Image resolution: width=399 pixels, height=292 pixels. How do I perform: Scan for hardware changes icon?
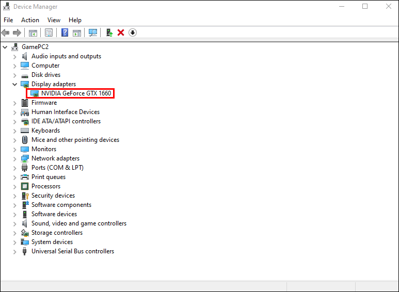93,33
